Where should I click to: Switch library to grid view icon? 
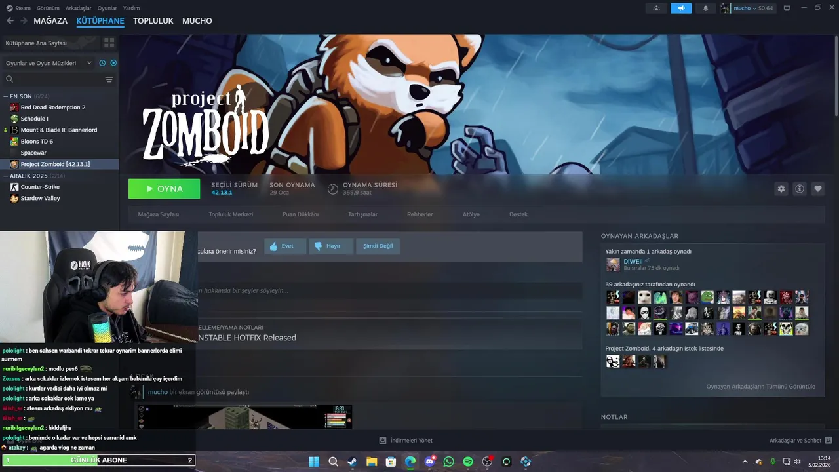[109, 43]
